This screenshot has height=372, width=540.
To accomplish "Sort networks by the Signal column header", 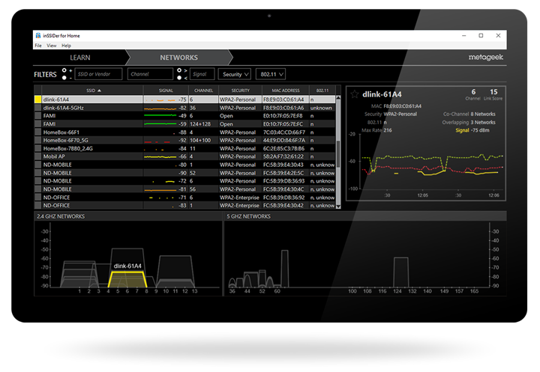I will pos(166,91).
